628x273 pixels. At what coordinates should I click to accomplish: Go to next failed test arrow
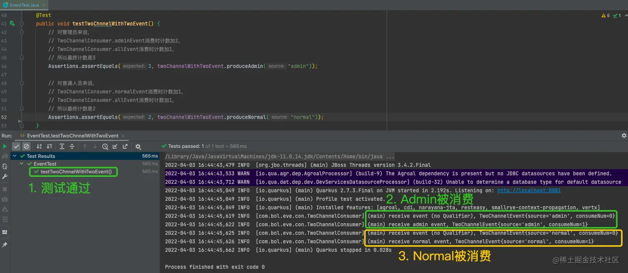pos(95,146)
